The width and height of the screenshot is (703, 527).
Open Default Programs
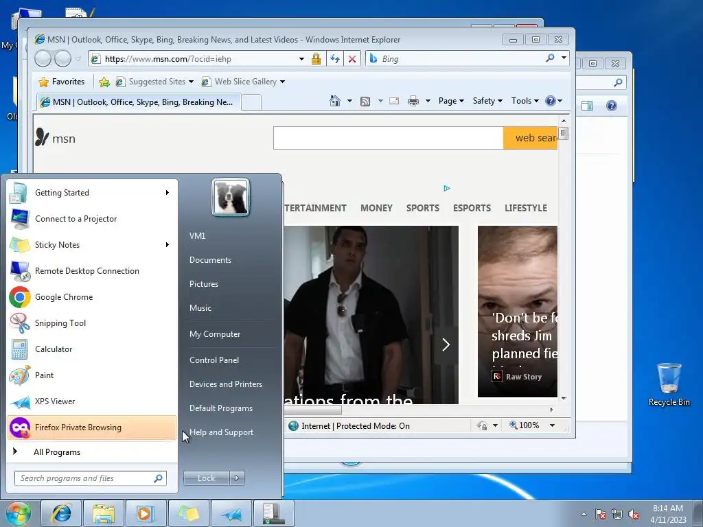(221, 408)
